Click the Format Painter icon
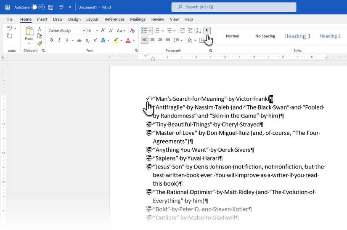347x230 pixels. 40,43
